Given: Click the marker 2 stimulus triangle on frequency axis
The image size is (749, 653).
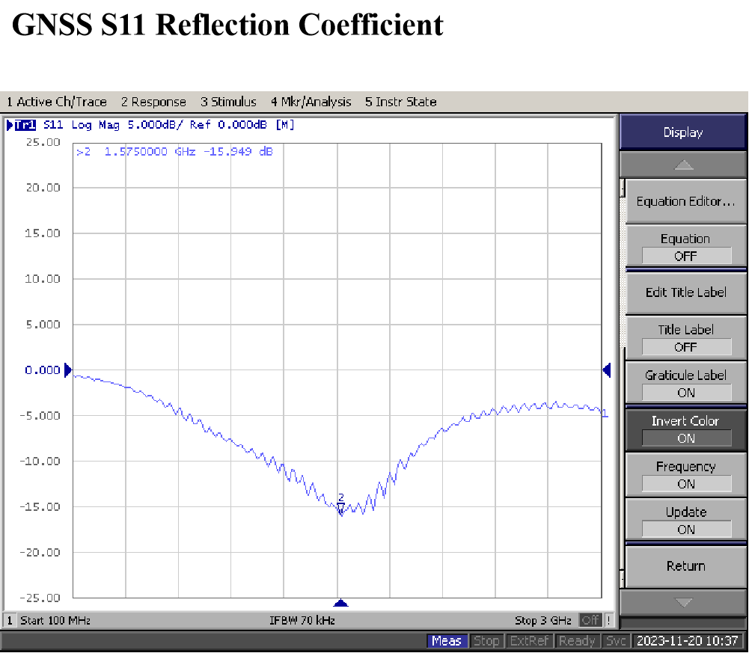Looking at the screenshot, I should pos(340,603).
